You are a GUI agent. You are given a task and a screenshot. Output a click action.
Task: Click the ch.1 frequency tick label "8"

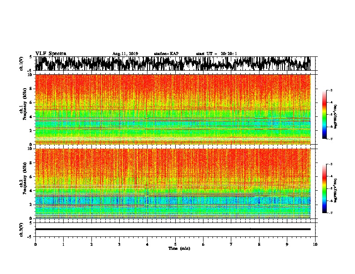click(31, 89)
